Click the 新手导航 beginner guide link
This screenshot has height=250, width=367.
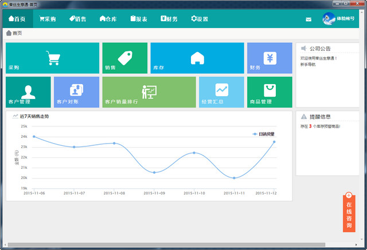309,65
